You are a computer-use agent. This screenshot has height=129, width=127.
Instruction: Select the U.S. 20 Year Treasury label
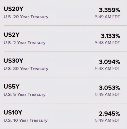pyautogui.click(x=26, y=17)
